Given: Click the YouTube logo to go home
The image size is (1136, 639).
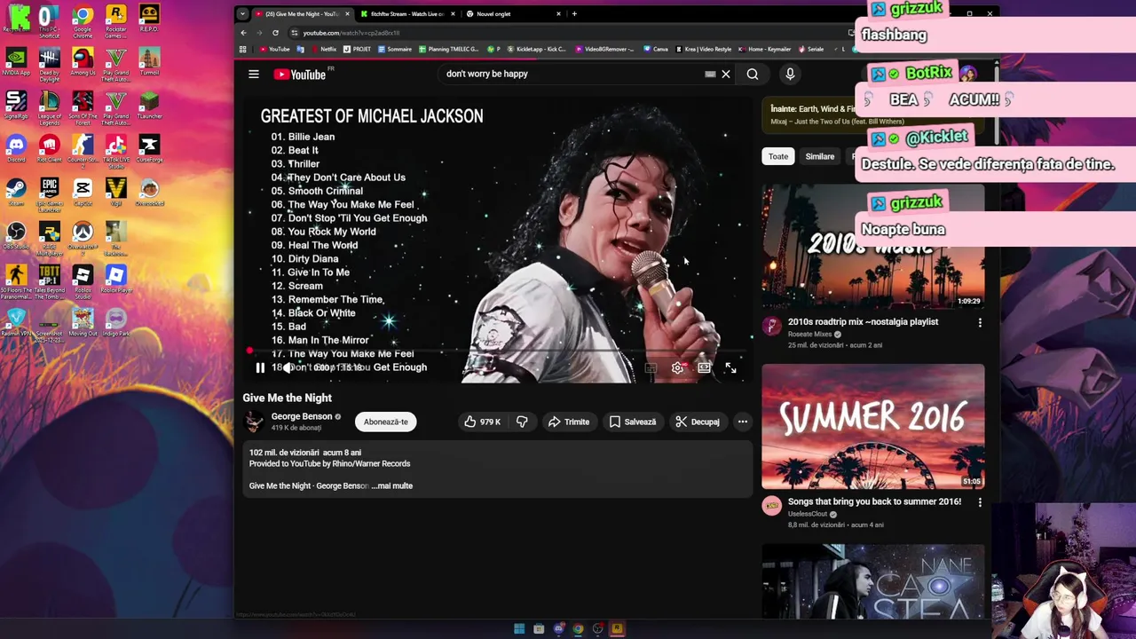Looking at the screenshot, I should click(x=300, y=75).
